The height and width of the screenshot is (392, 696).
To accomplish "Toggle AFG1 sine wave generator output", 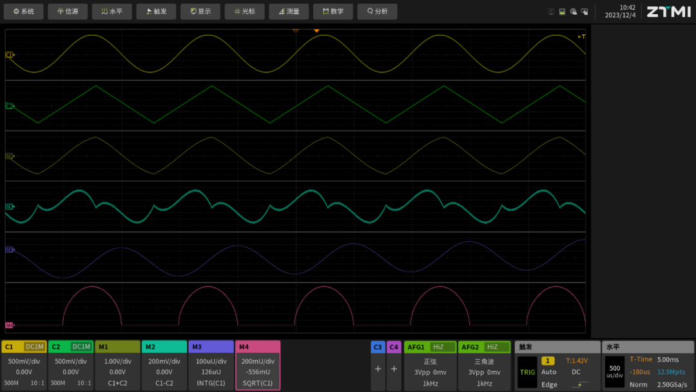I will point(430,365).
